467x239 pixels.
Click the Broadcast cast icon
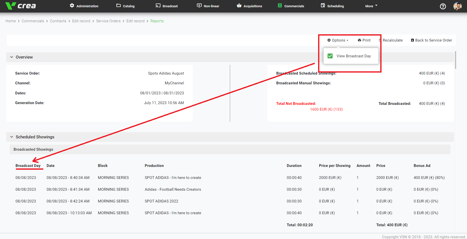point(158,6)
